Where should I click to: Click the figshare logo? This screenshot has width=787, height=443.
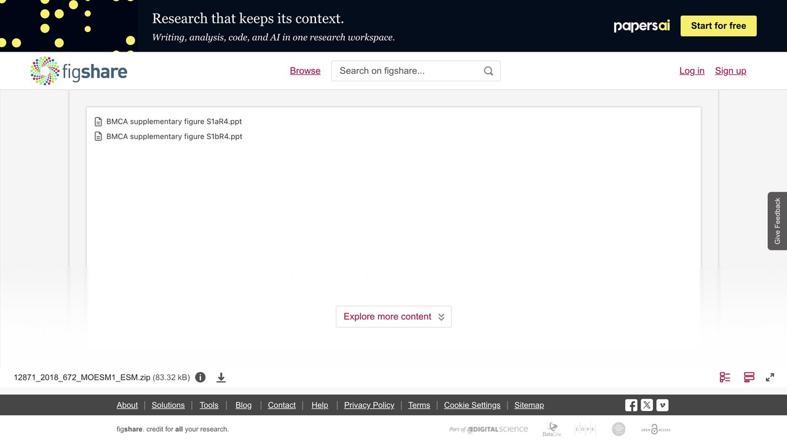79,71
